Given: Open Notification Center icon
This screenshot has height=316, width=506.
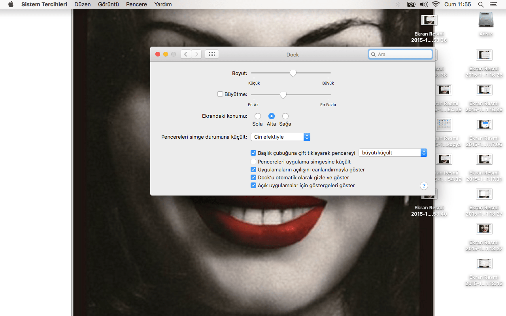Looking at the screenshot, I should click(493, 4).
